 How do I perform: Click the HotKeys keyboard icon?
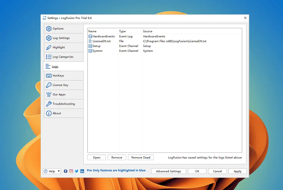(49, 76)
